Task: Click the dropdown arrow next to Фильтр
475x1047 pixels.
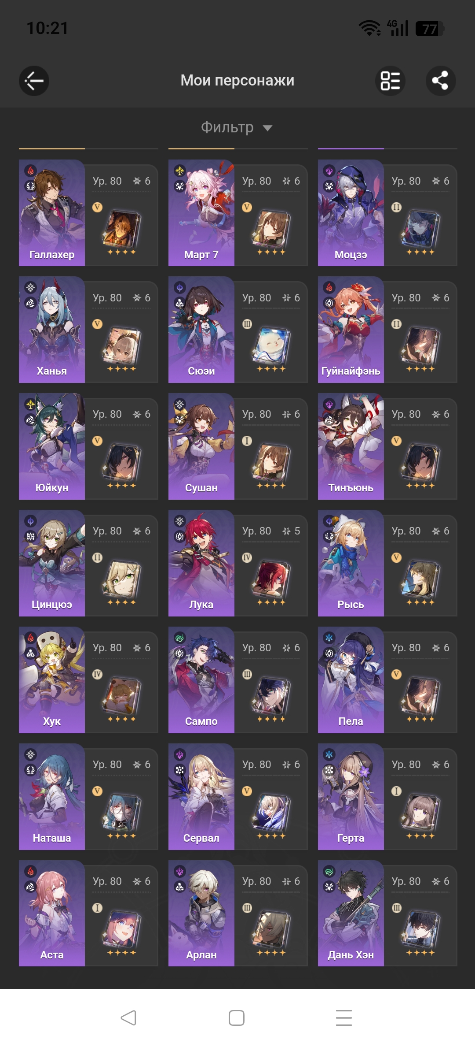Action: pos(267,128)
